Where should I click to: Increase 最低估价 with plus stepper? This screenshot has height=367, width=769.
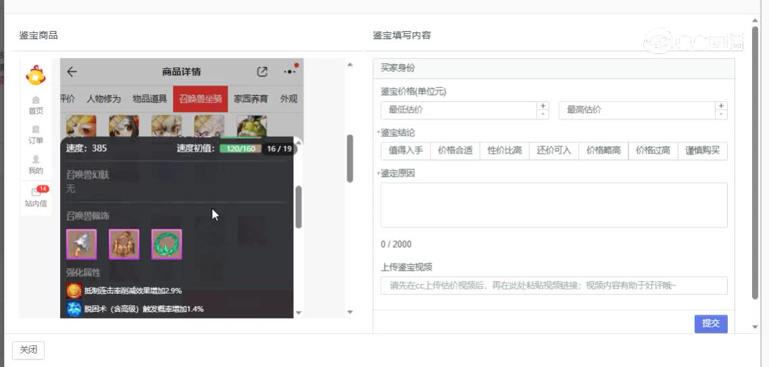pos(543,106)
